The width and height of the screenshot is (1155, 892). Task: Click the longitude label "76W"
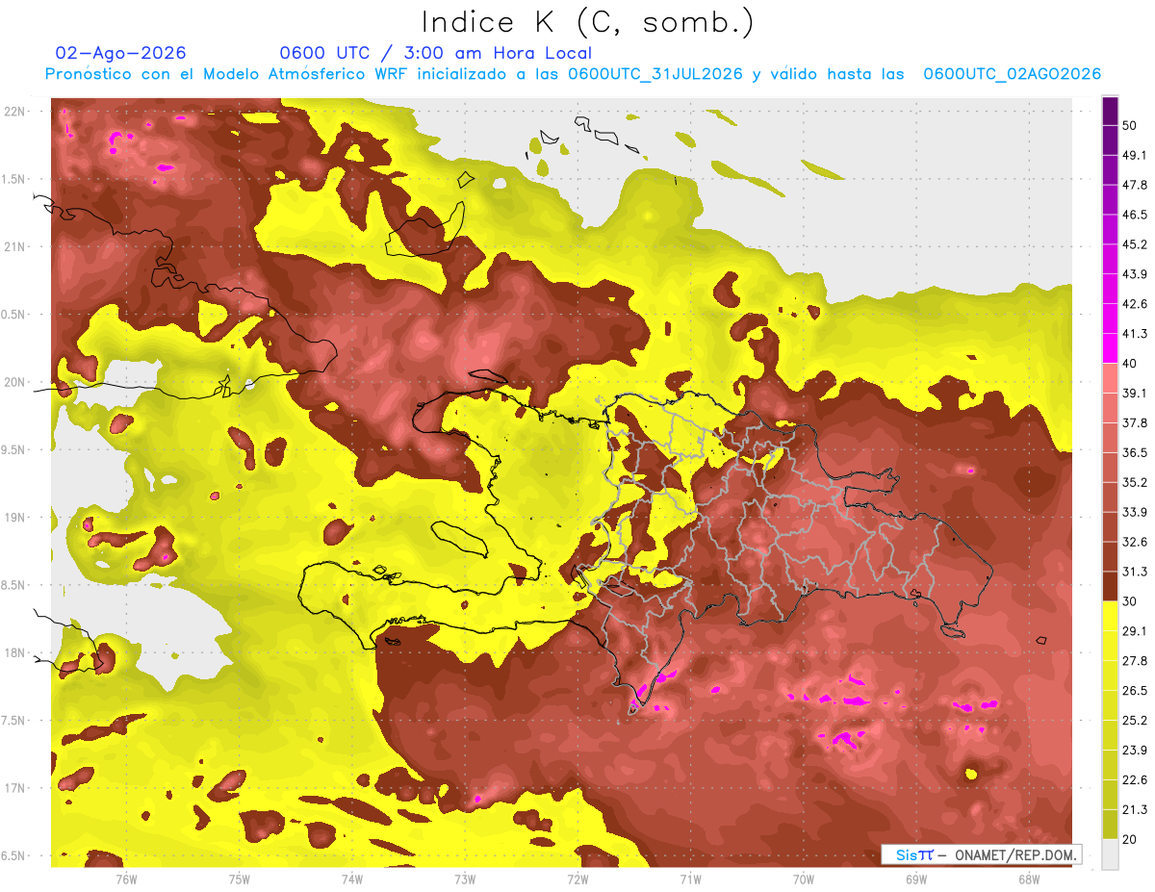click(126, 879)
